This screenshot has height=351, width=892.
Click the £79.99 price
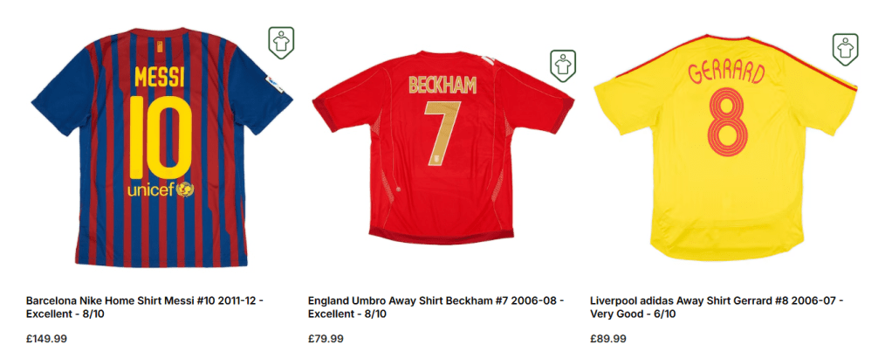click(326, 339)
